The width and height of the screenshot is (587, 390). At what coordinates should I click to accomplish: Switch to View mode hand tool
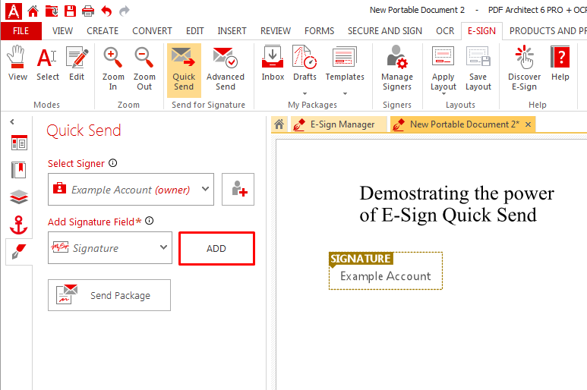point(17,64)
